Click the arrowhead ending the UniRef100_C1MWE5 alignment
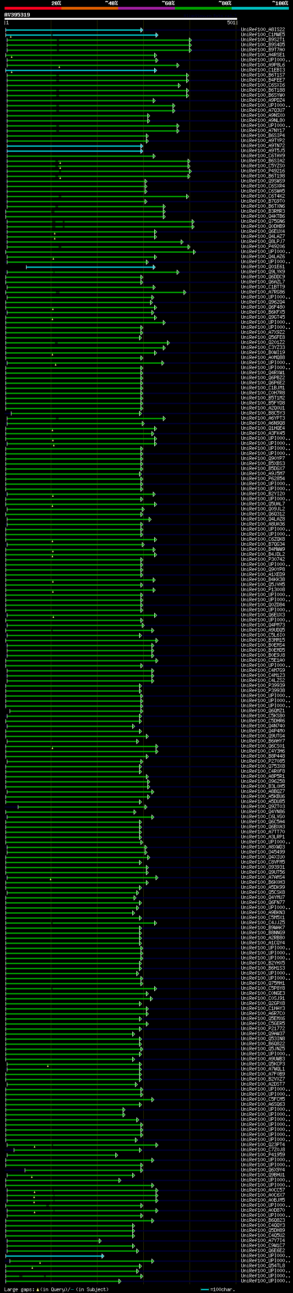293x1293 pixels. [157, 35]
